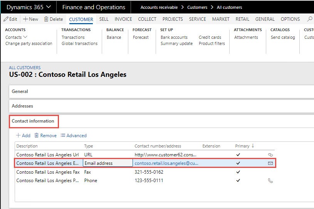Image resolution: width=314 pixels, height=209 pixels.
Task: Click the envelope icon in email row
Action: coord(270,163)
